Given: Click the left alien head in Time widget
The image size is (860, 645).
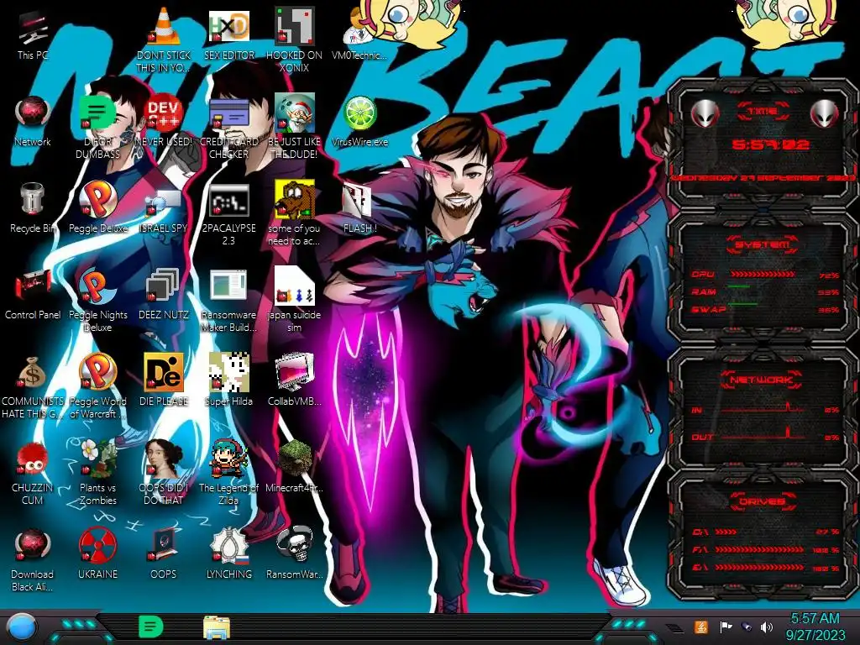Looking at the screenshot, I should tap(705, 113).
